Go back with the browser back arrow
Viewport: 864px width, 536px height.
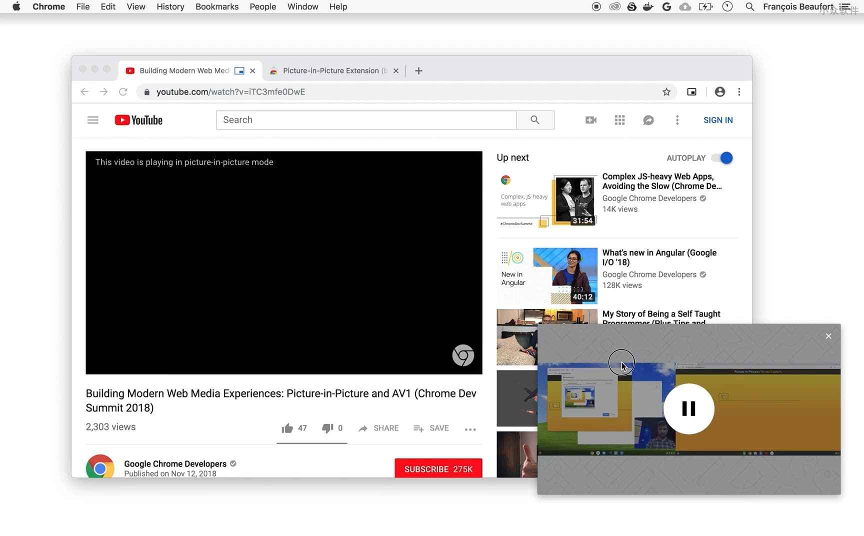pyautogui.click(x=84, y=92)
